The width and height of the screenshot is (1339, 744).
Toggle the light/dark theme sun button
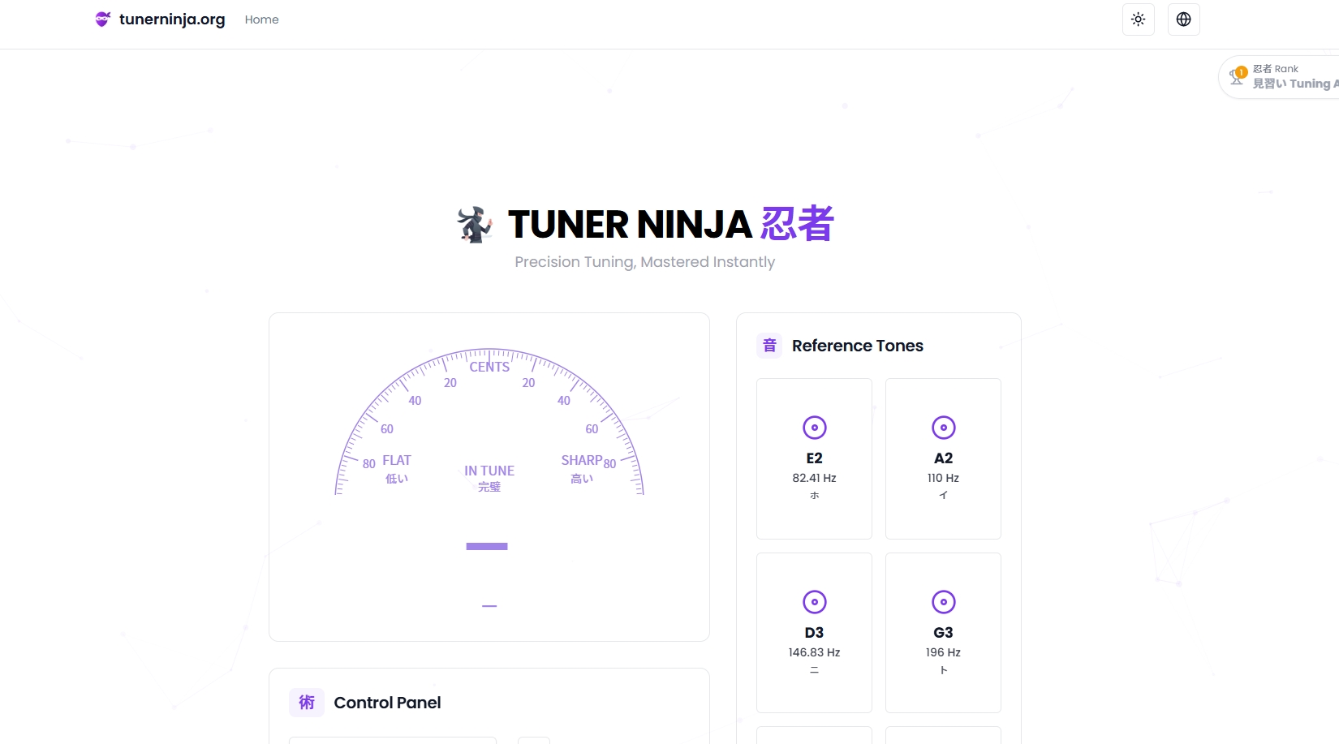point(1138,19)
